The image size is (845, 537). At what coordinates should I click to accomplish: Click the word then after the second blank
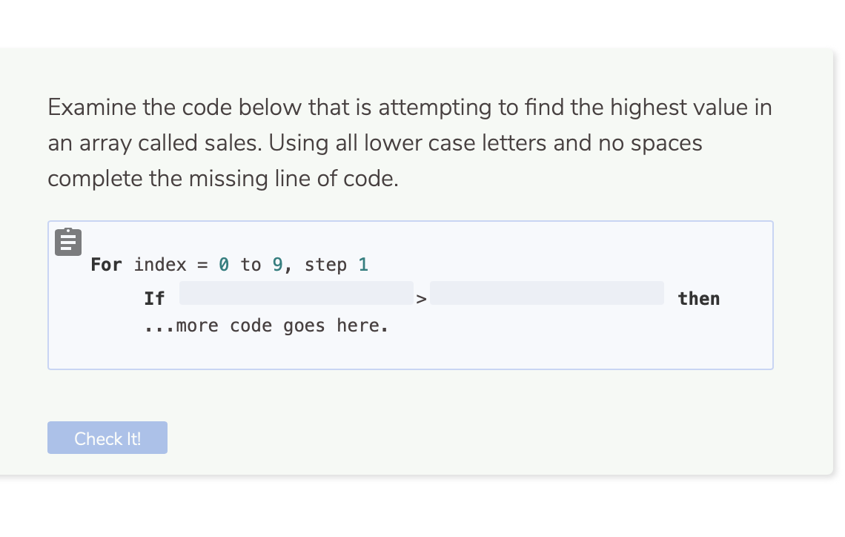(698, 298)
